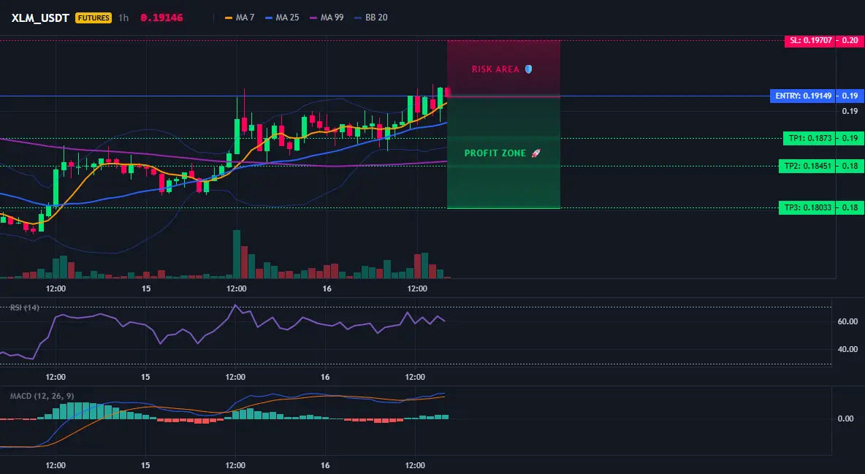This screenshot has width=865, height=474.
Task: Click the SL: 0.19707 stop loss label
Action: (809, 40)
